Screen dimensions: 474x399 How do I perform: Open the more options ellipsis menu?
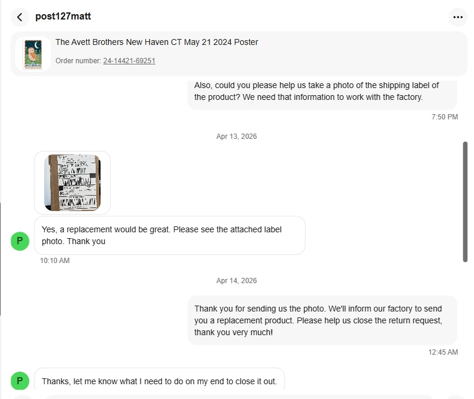coord(457,17)
